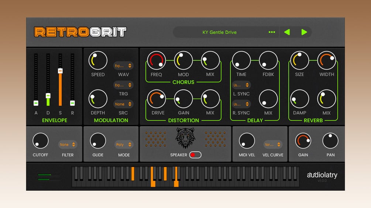Click the GLIDE knob
The width and height of the screenshot is (371, 208).
pos(98,141)
